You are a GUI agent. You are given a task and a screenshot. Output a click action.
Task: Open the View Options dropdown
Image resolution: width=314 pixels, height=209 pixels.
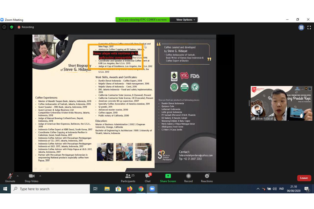[x=186, y=20]
